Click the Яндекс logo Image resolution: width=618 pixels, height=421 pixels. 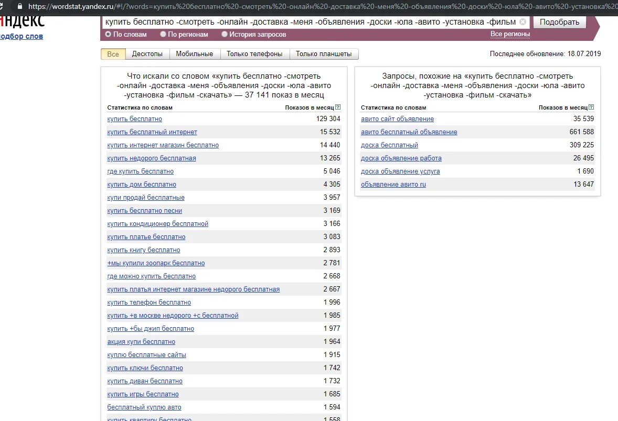(23, 22)
